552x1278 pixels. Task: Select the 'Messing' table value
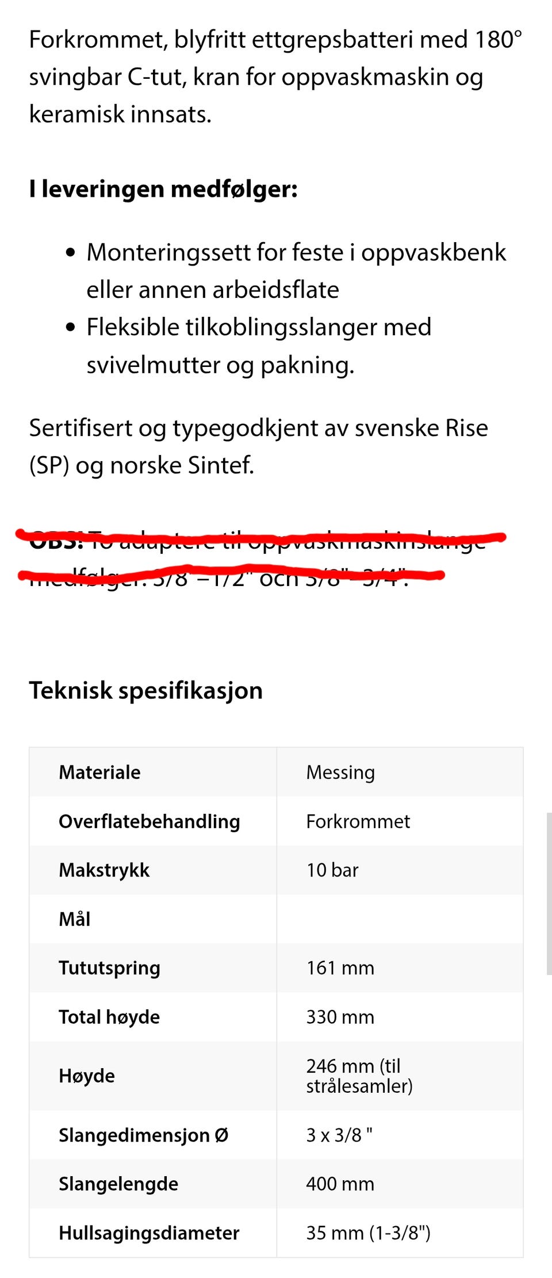(340, 772)
